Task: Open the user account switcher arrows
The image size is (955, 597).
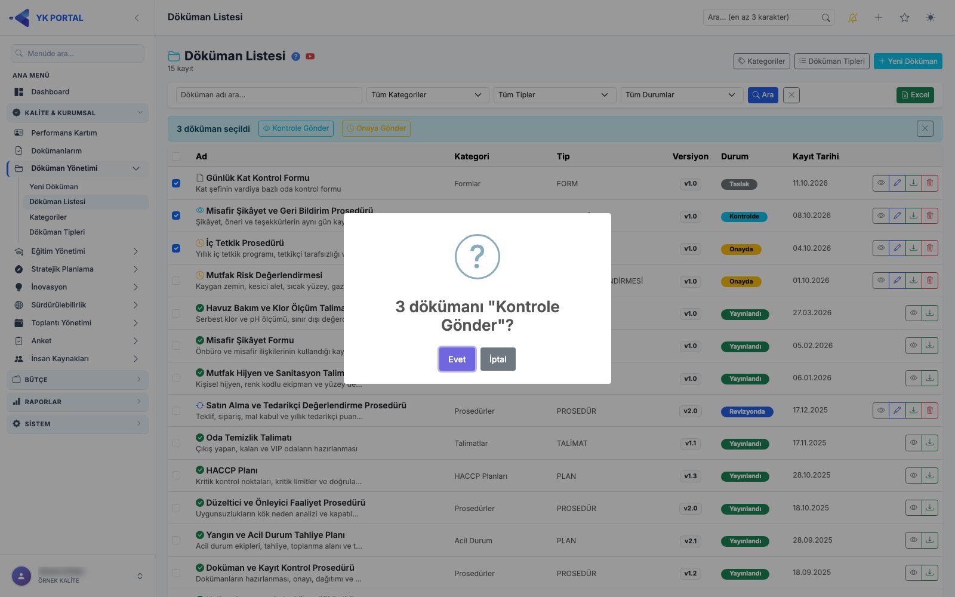Action: tap(140, 576)
